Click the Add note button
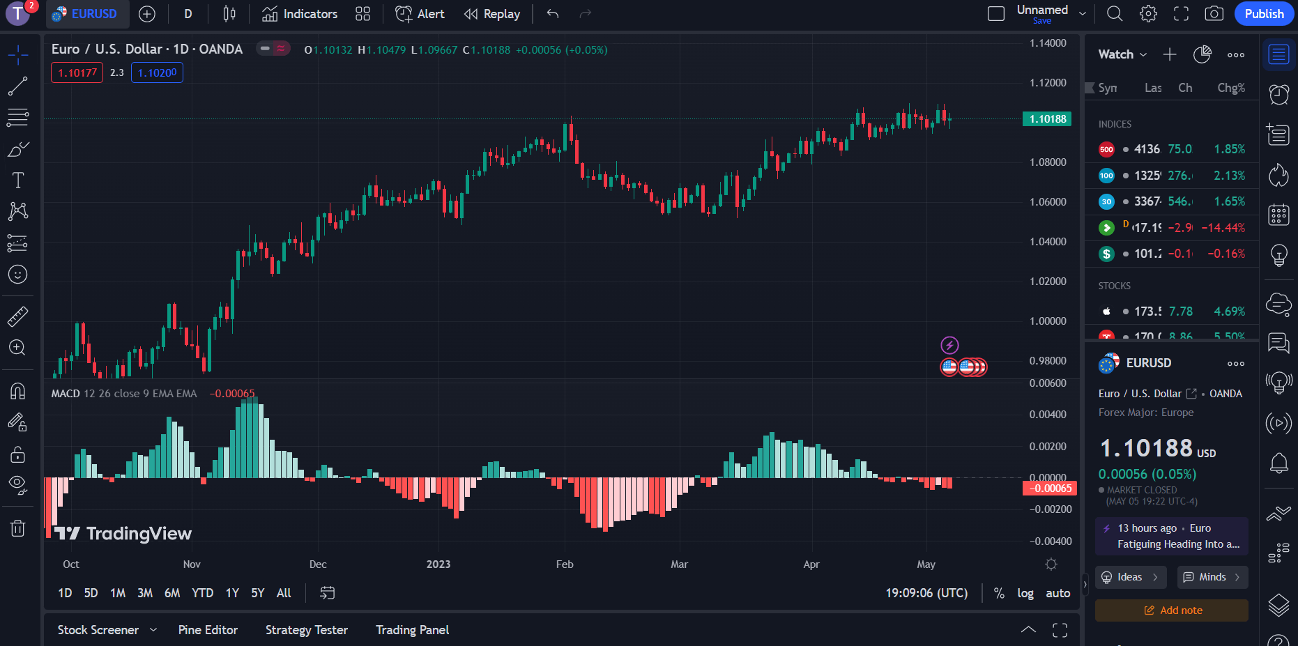The height and width of the screenshot is (646, 1298). (1172, 610)
